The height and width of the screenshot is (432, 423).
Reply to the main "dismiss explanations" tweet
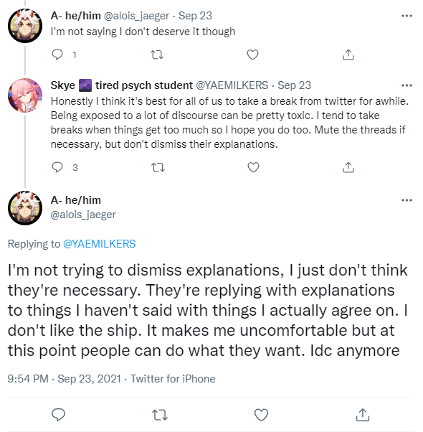[58, 415]
